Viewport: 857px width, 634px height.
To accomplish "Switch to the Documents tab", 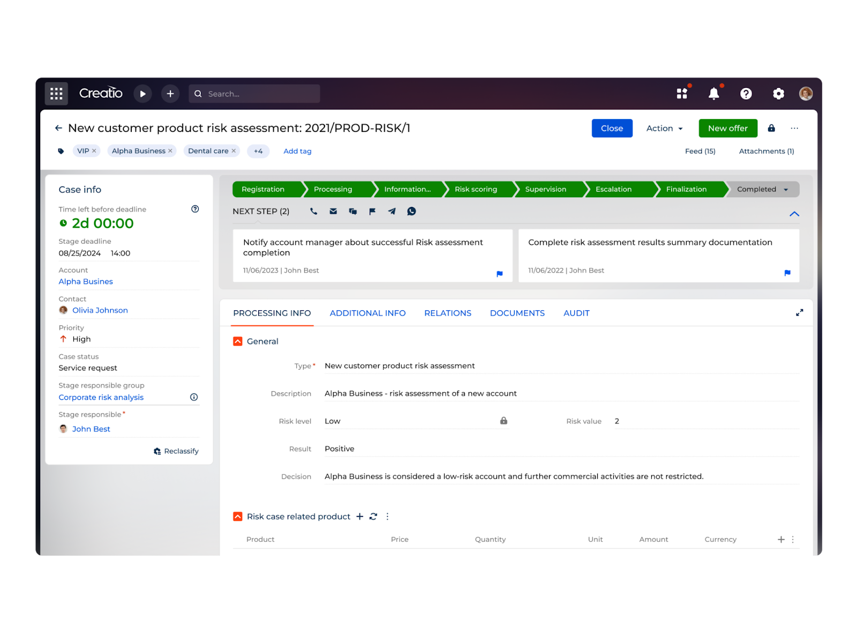I will tap(517, 313).
